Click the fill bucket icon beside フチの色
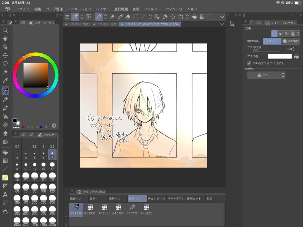Screen dimensions: 303x227 297,56
